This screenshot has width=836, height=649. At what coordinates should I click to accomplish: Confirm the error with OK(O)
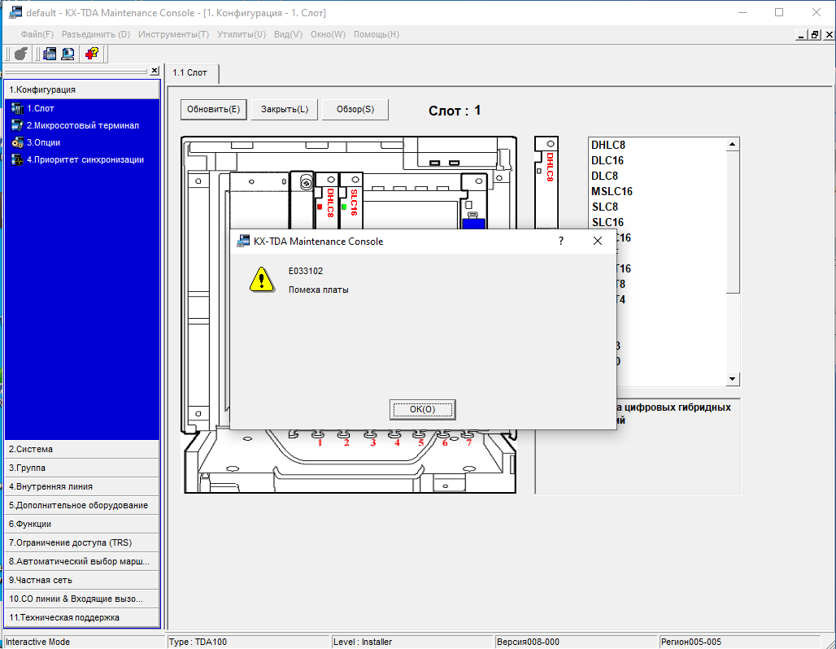click(422, 410)
